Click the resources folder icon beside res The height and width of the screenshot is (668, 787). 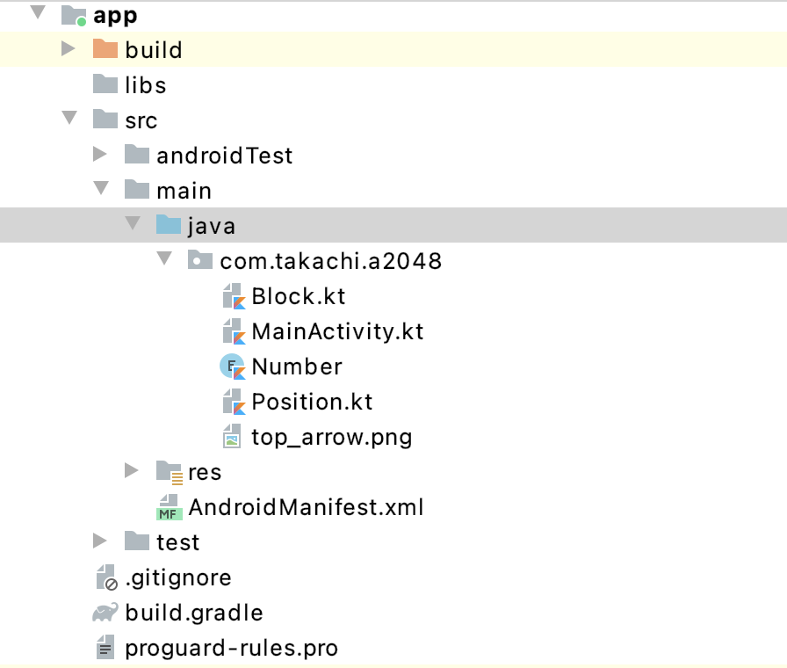click(x=169, y=472)
